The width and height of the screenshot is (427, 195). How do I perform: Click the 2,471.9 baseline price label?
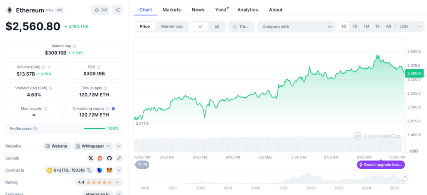(x=142, y=124)
